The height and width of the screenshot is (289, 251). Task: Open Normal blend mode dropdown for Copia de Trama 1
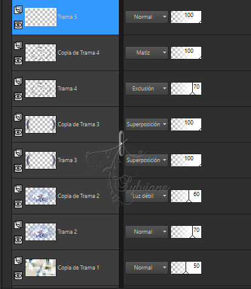(147, 268)
